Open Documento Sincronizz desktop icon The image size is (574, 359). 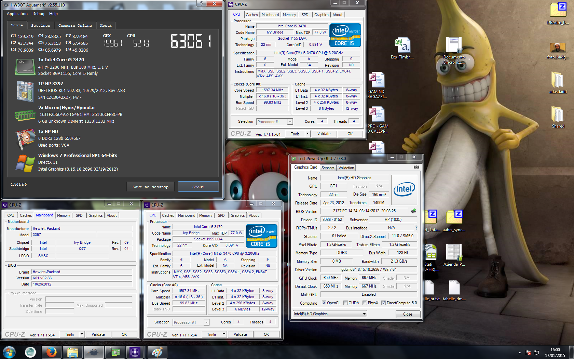tap(454, 51)
